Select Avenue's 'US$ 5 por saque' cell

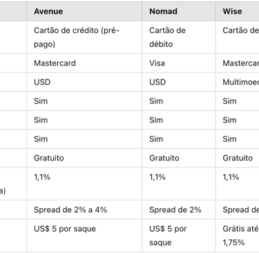pos(84,235)
